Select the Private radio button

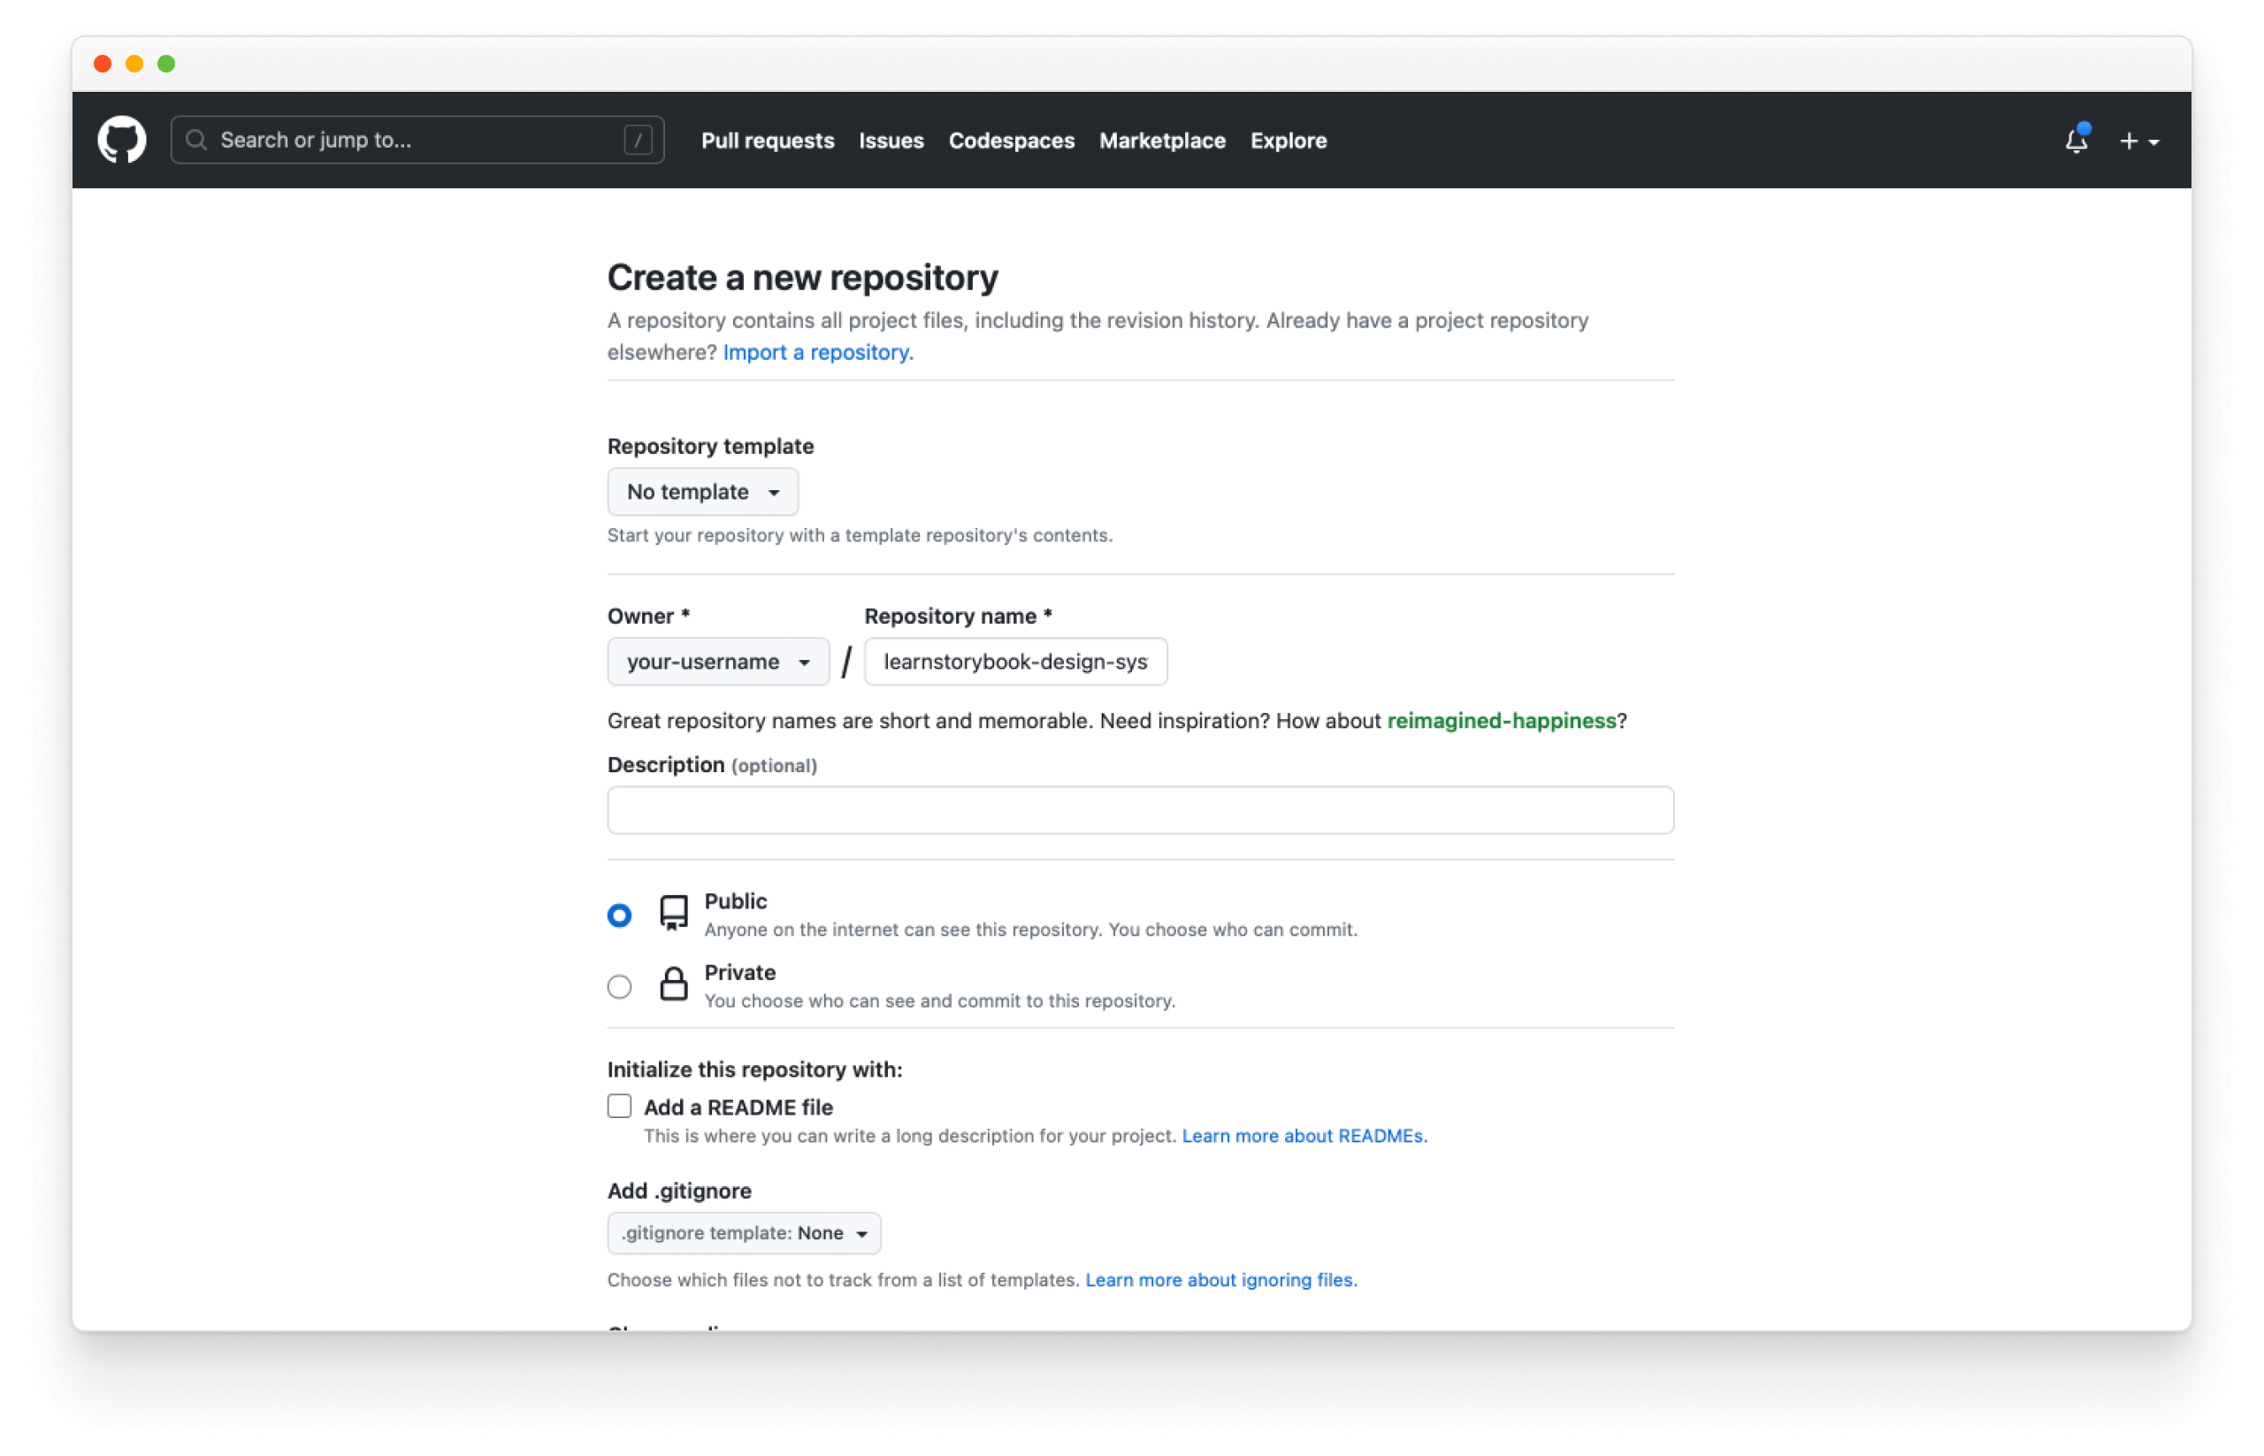click(619, 985)
